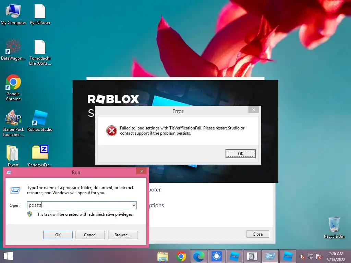The width and height of the screenshot is (351, 263).
Task: Launch Microsoft Edge from taskbar
Action: [x=198, y=256]
